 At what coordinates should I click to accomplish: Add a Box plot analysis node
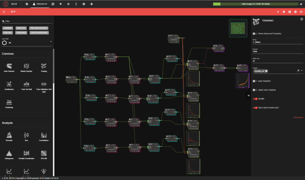pyautogui.click(x=27, y=137)
